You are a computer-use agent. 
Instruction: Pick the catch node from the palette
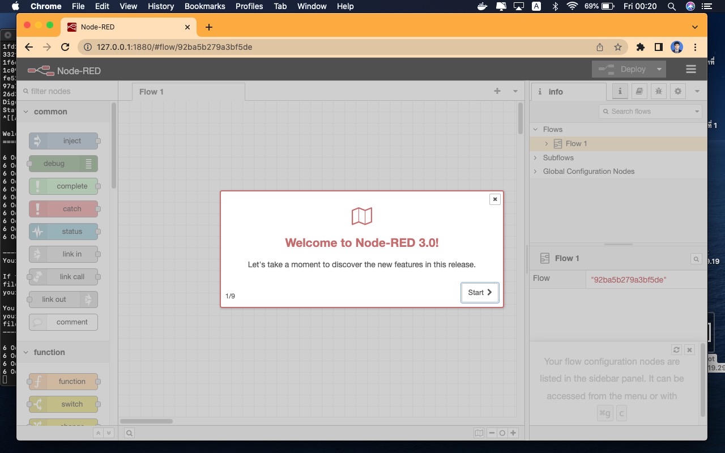[x=63, y=209]
